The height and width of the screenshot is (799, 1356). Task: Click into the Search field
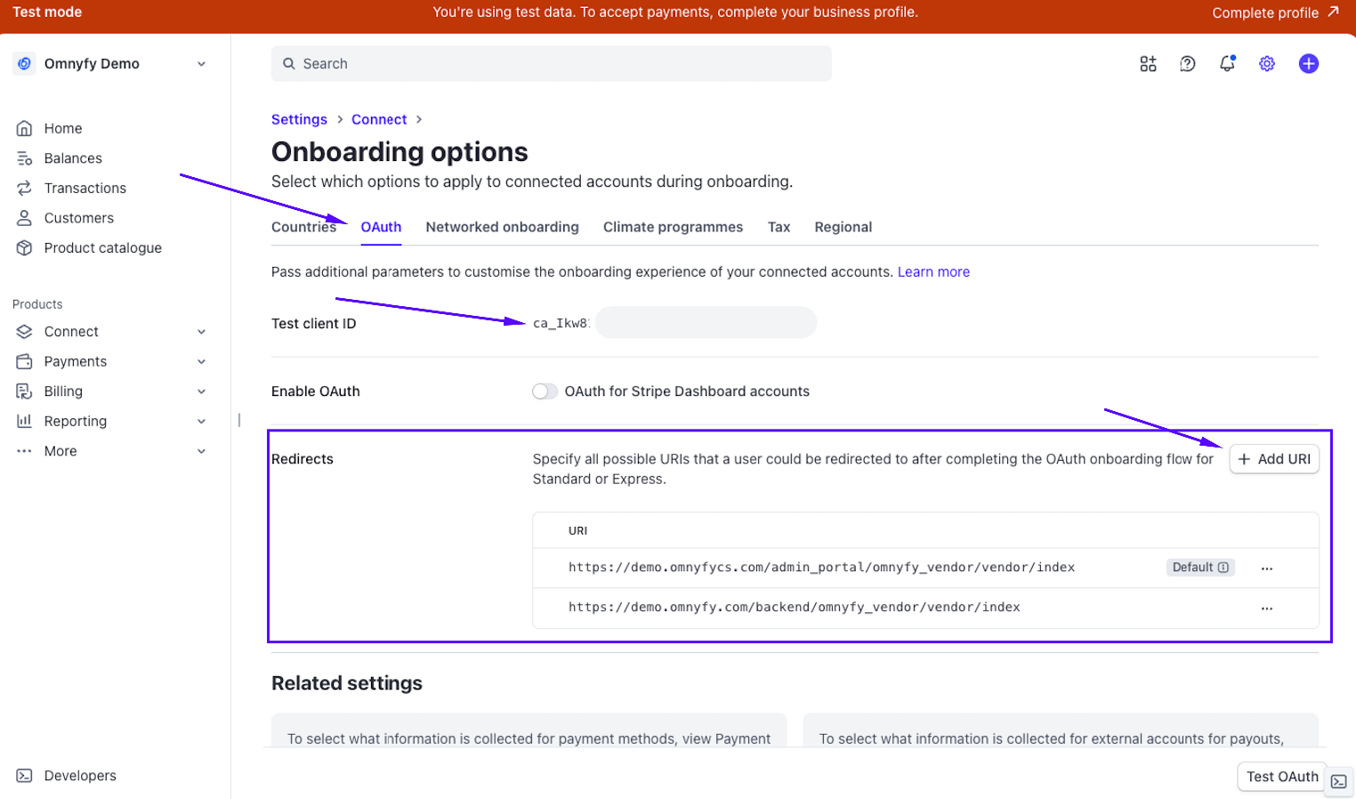[x=552, y=63]
